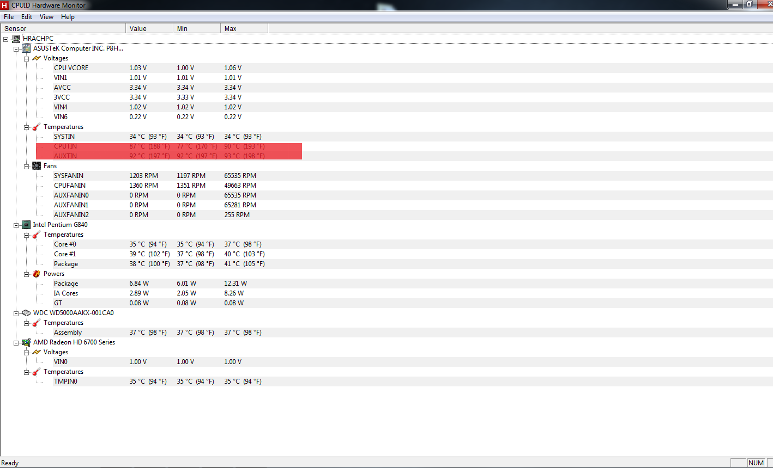Click the Sensor column header
The height and width of the screenshot is (468, 773).
coord(63,28)
